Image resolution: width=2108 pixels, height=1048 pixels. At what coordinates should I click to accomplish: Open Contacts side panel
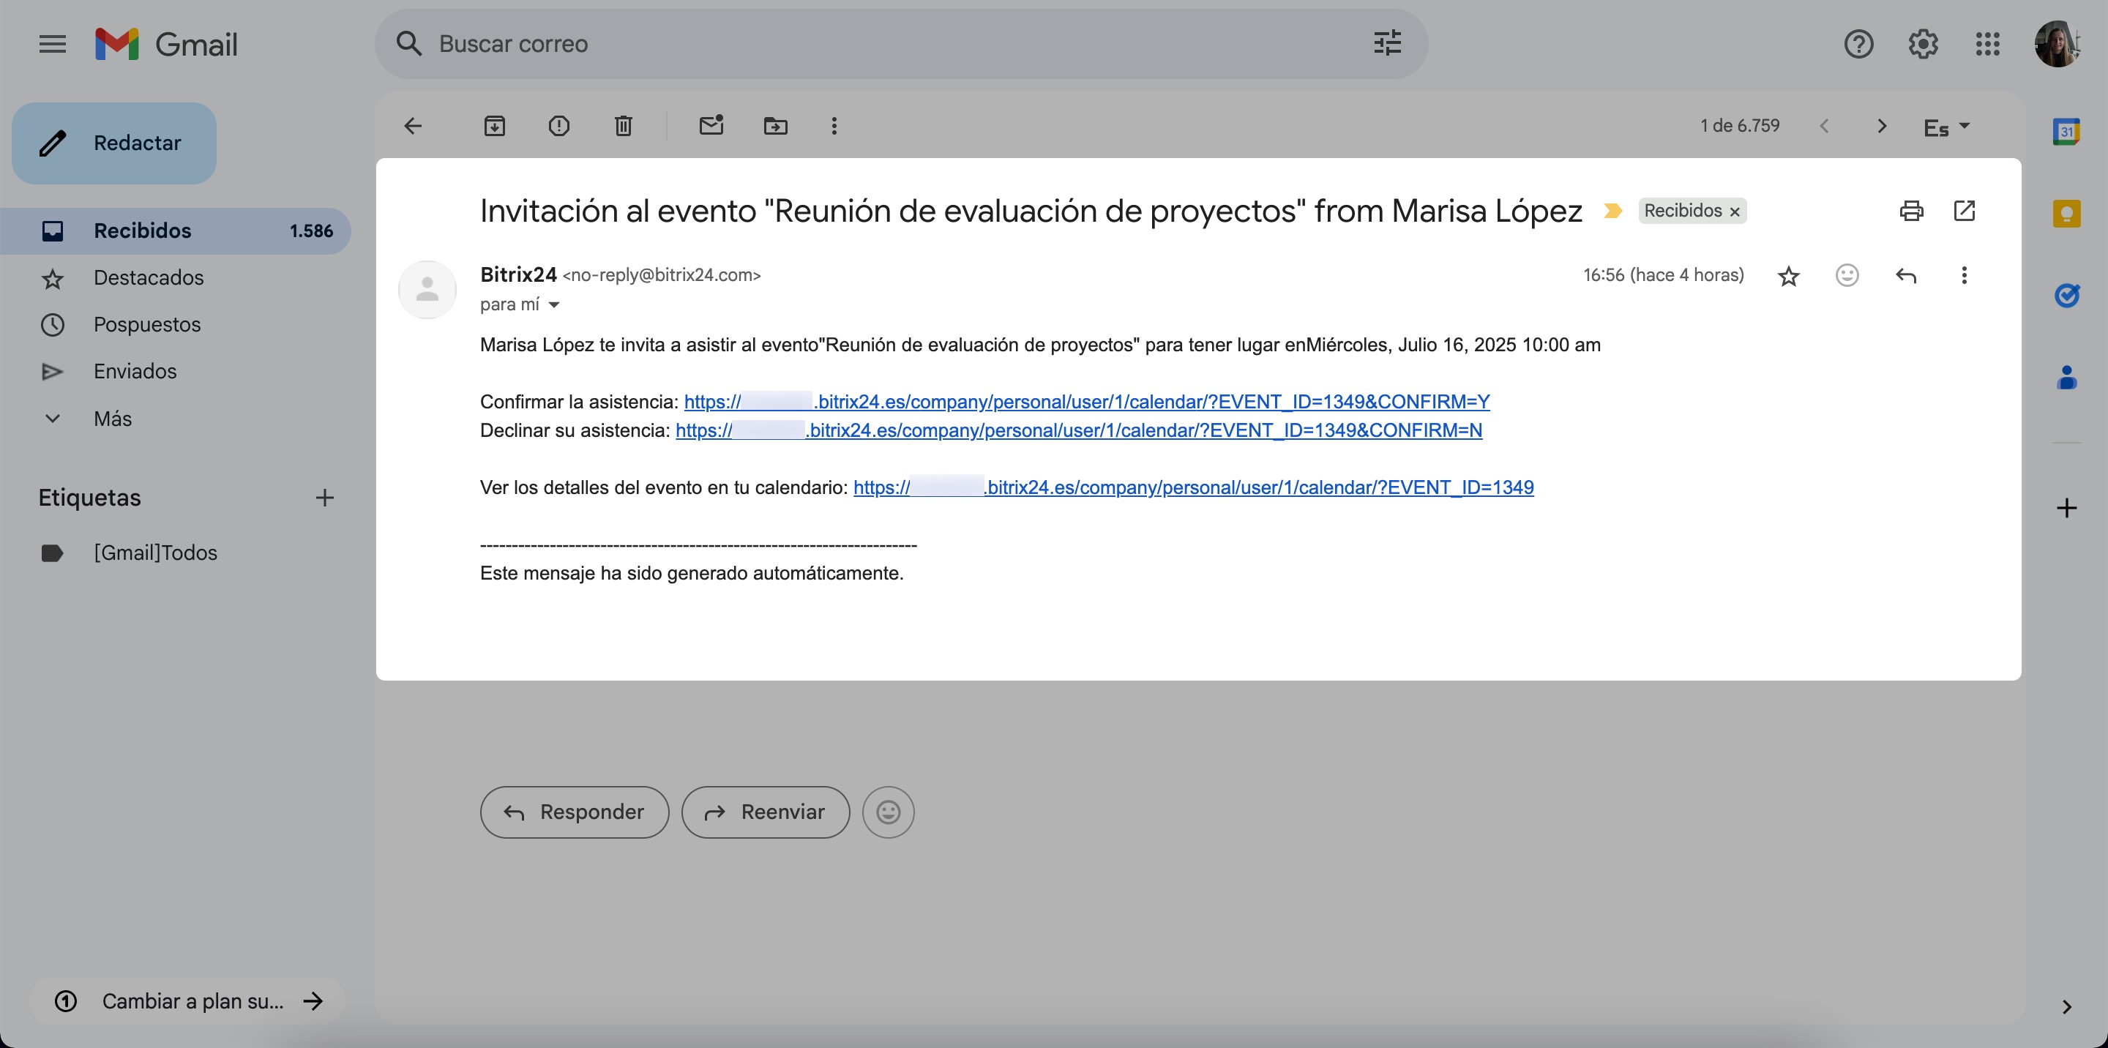click(x=2066, y=377)
